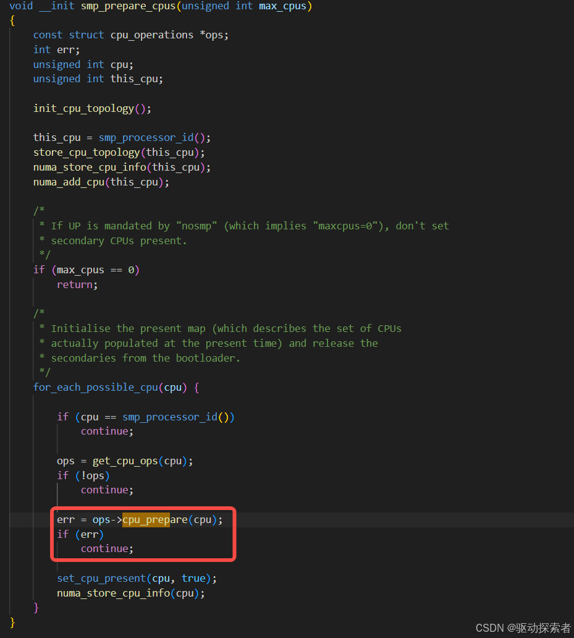Click the continue under 'if (cpu == smp_processor_id())'
Image resolution: width=574 pixels, height=638 pixels.
(107, 432)
